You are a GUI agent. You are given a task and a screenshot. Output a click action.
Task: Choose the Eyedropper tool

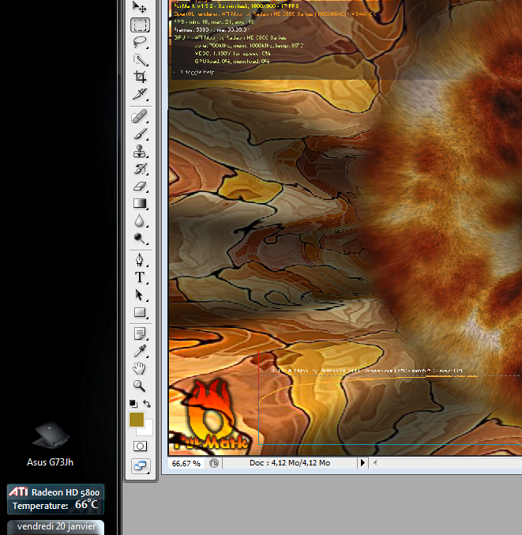141,351
